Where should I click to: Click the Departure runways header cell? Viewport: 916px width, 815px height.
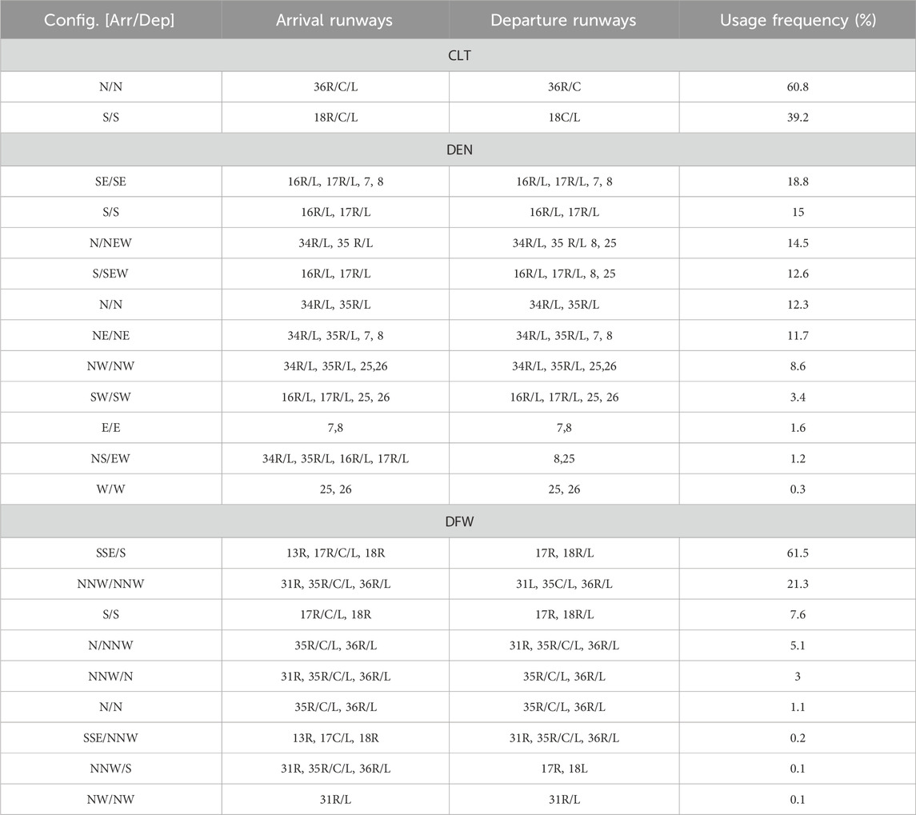(564, 20)
